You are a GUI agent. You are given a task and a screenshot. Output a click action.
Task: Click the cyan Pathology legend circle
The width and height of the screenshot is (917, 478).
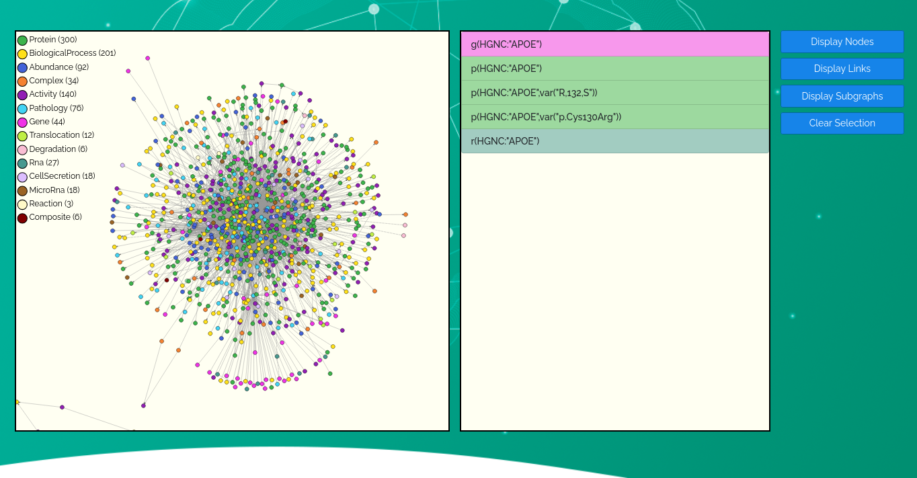22,109
